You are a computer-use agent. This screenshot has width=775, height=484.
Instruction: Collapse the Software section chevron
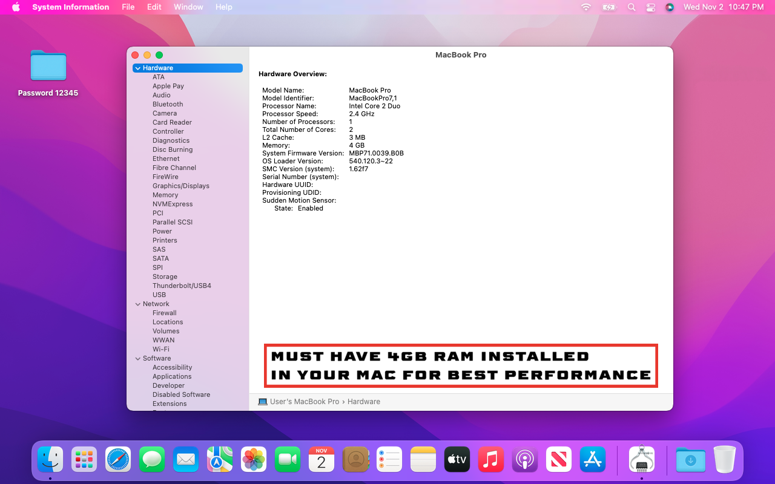[138, 359]
